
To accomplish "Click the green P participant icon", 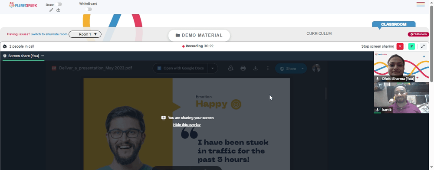I will 411,46.
